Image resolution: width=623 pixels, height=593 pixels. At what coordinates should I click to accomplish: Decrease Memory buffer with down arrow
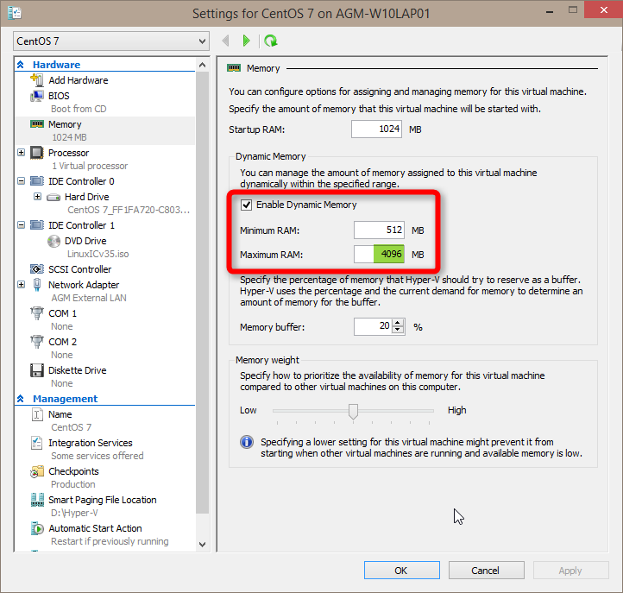(x=398, y=330)
